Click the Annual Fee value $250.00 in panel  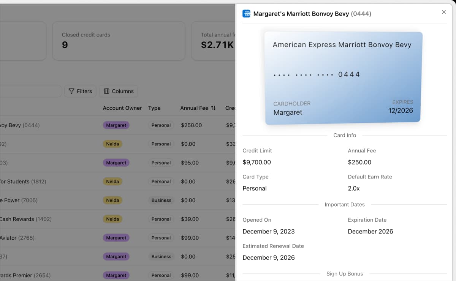[359, 162]
